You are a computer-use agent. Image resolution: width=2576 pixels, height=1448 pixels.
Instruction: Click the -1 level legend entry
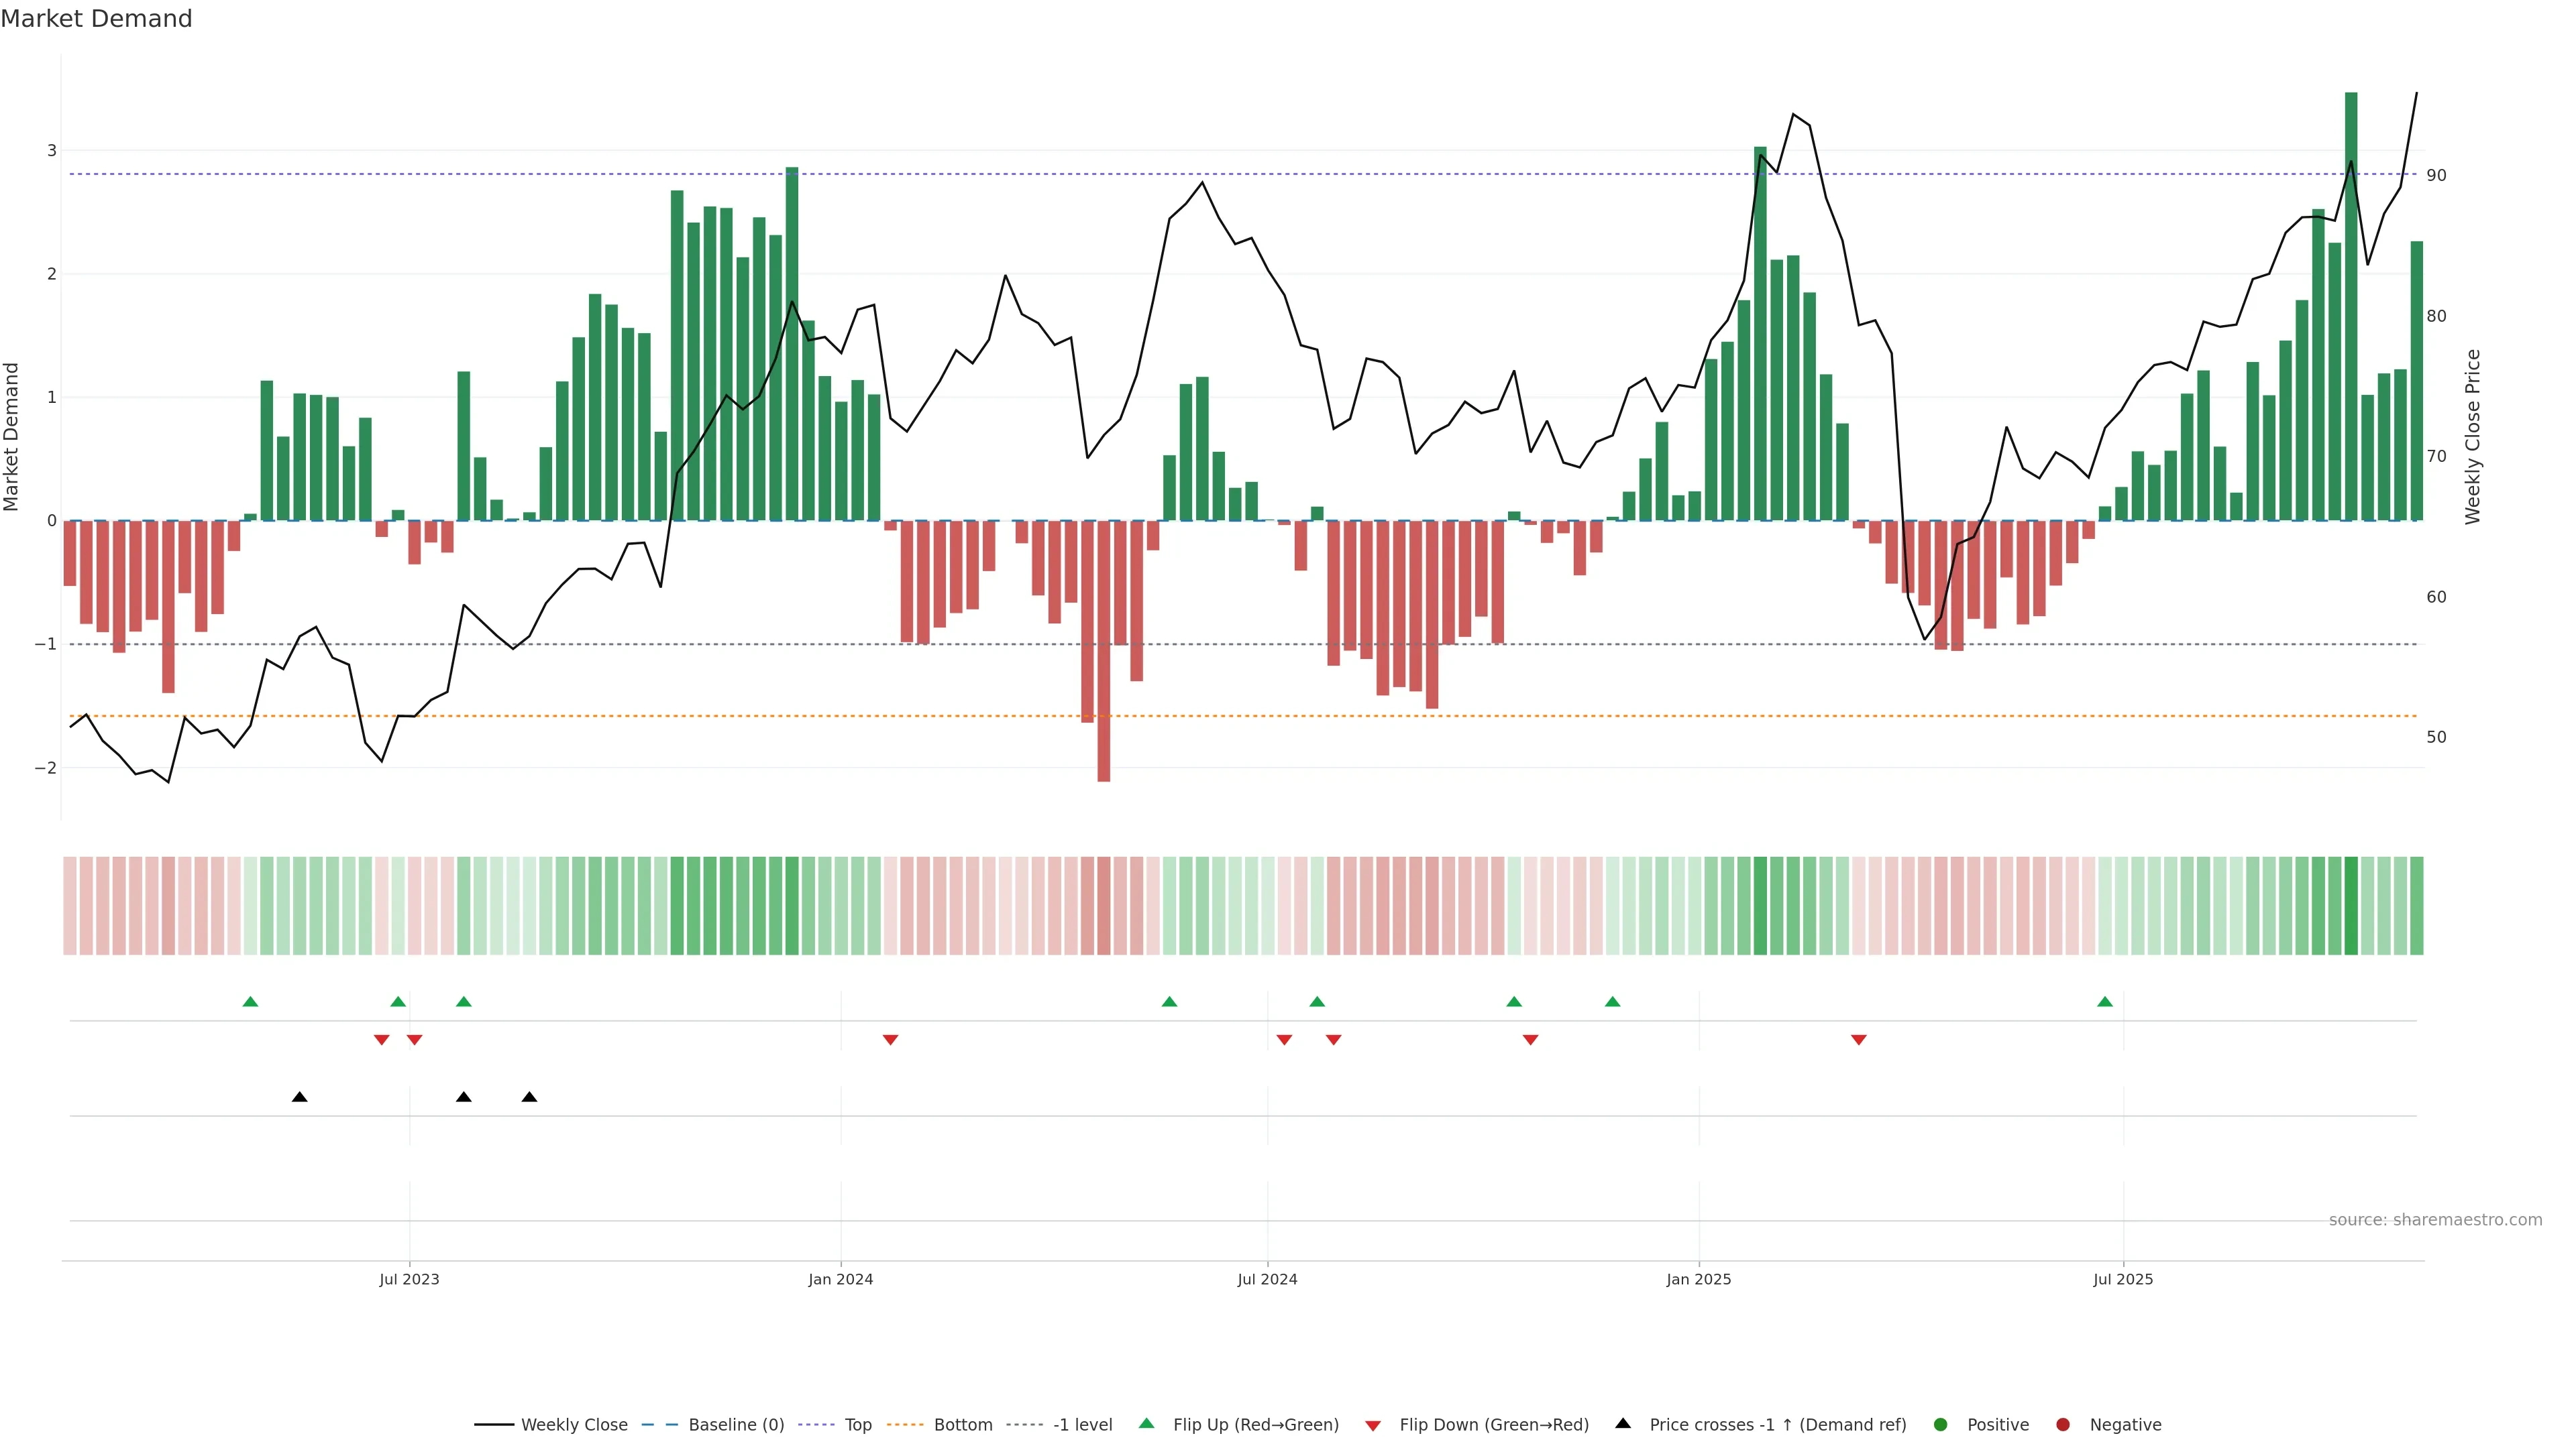click(1082, 1425)
